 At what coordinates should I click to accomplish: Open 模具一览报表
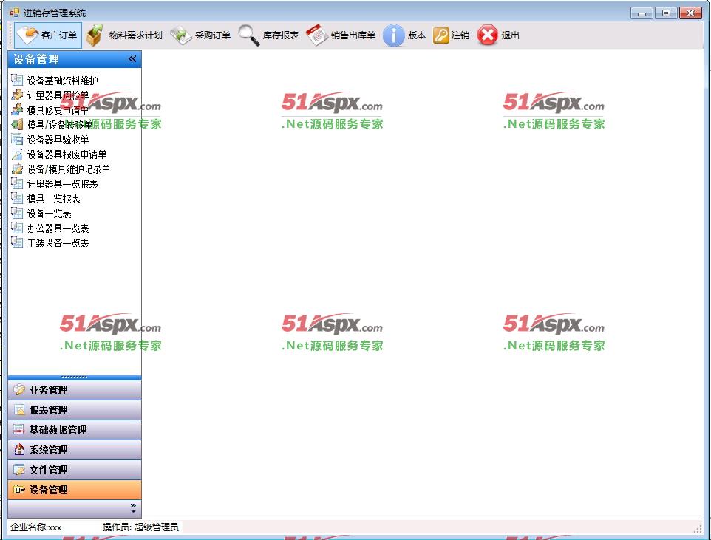click(x=54, y=199)
